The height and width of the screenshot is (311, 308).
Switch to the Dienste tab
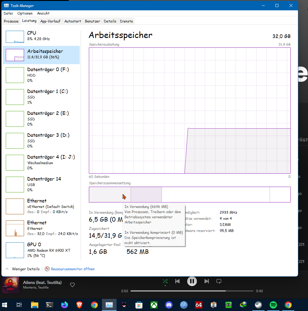point(126,21)
